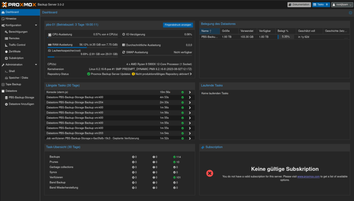Click Garbage collections success count icon
Screen dimensions: 354x201
pos(174,167)
